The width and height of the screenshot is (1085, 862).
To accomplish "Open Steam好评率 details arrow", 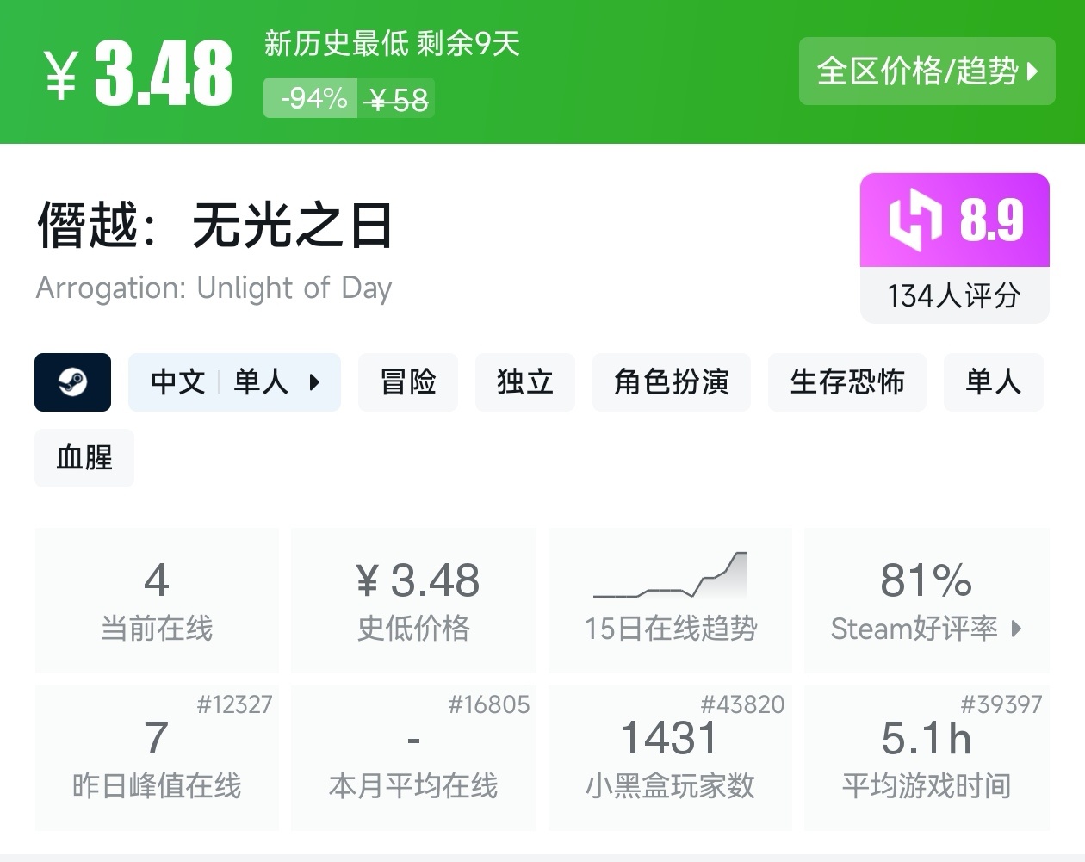I will [x=1016, y=629].
